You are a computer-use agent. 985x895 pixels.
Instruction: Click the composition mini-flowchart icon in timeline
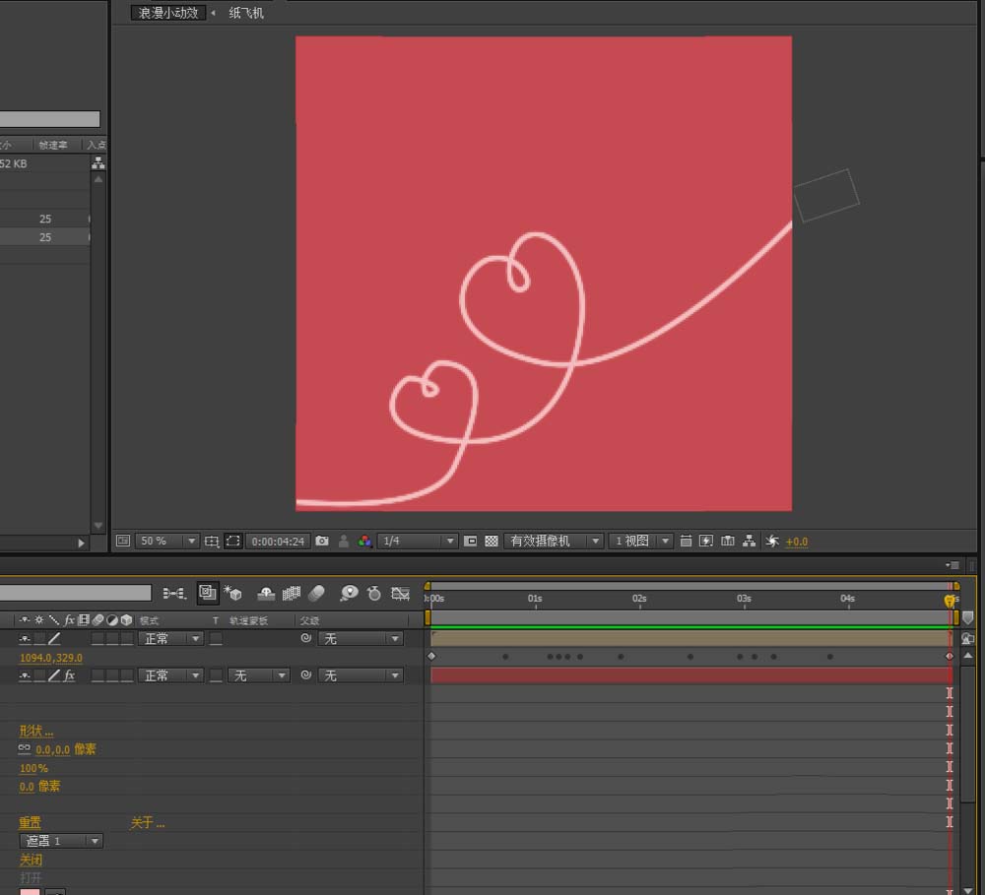click(x=174, y=593)
